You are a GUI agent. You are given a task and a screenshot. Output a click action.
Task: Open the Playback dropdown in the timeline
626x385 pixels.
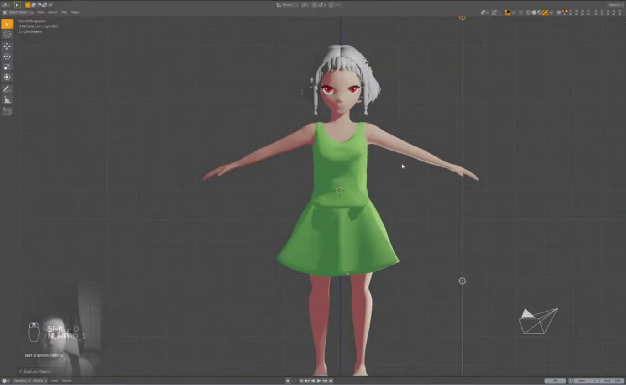21,380
